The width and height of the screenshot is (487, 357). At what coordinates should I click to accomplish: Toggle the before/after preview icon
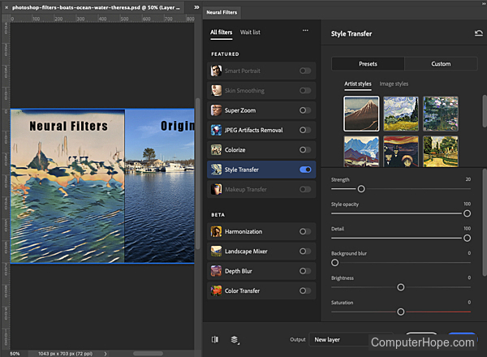click(x=215, y=340)
